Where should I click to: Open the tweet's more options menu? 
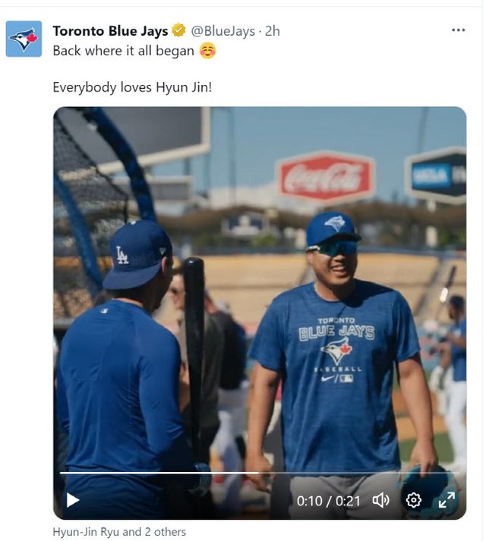click(x=458, y=30)
